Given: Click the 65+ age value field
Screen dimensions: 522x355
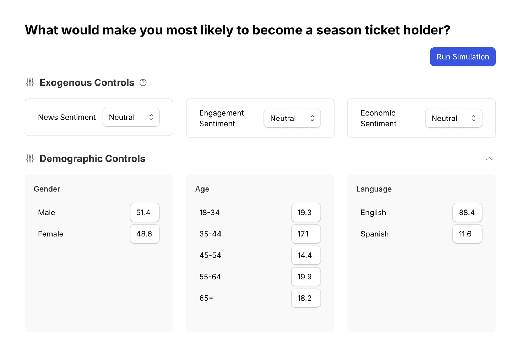Looking at the screenshot, I should (x=306, y=298).
